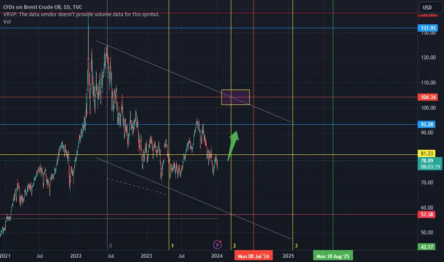Click the USD currency button
This screenshot has width=444, height=262.
point(427,7)
